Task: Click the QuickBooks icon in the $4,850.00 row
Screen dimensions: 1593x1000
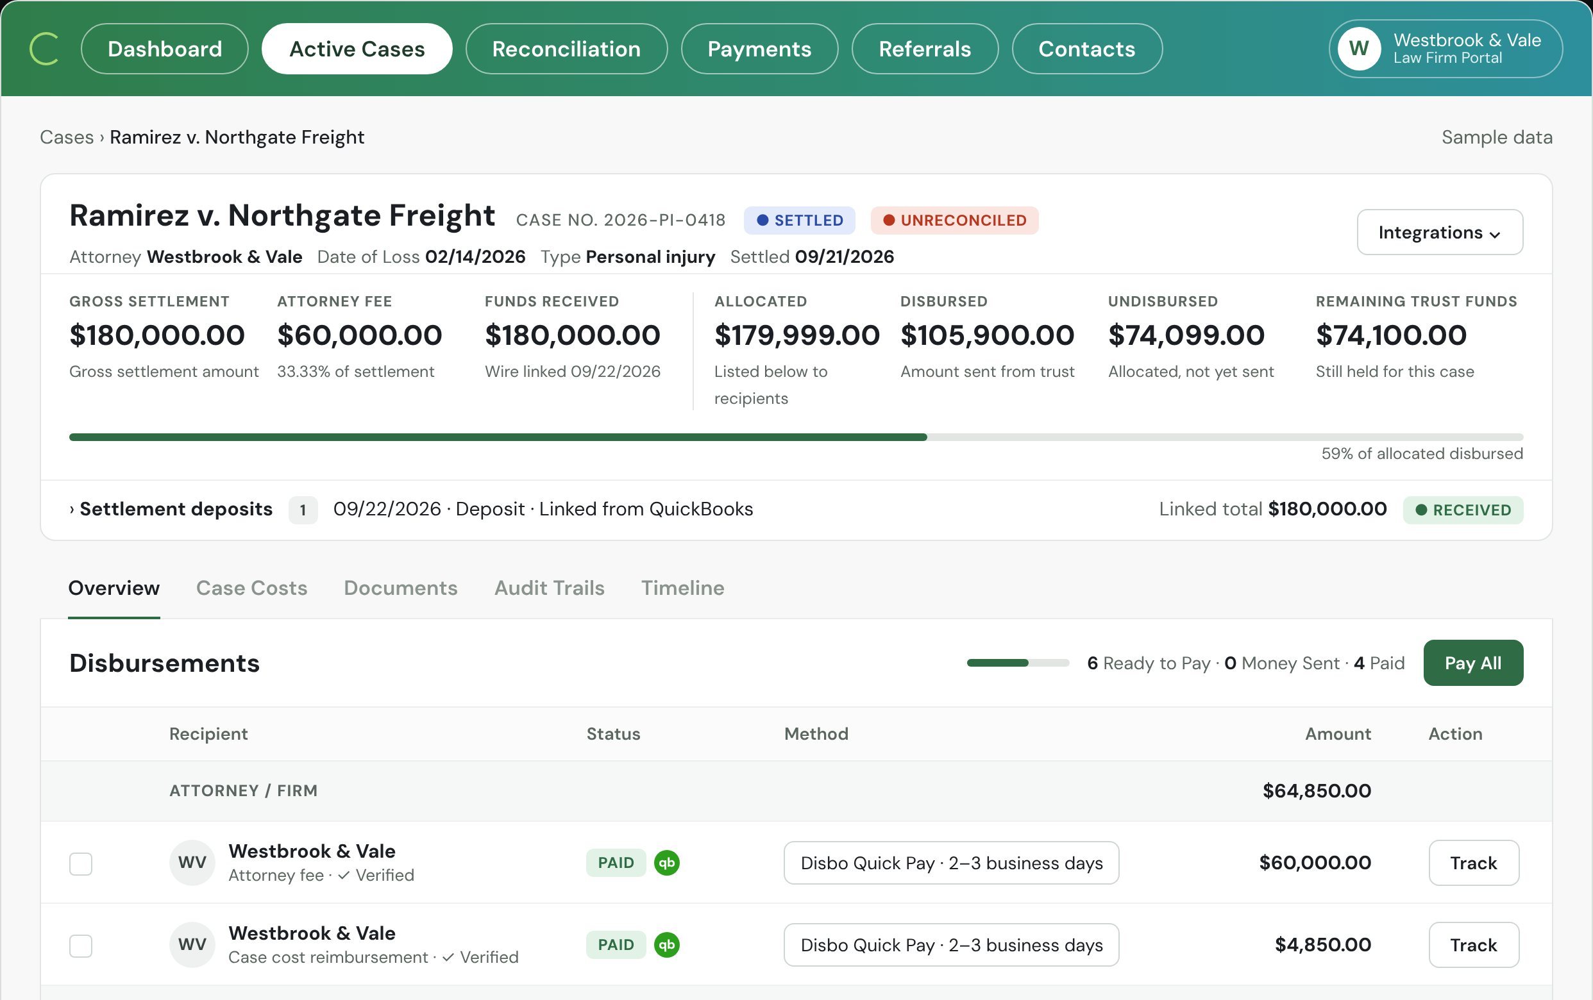Action: [666, 944]
